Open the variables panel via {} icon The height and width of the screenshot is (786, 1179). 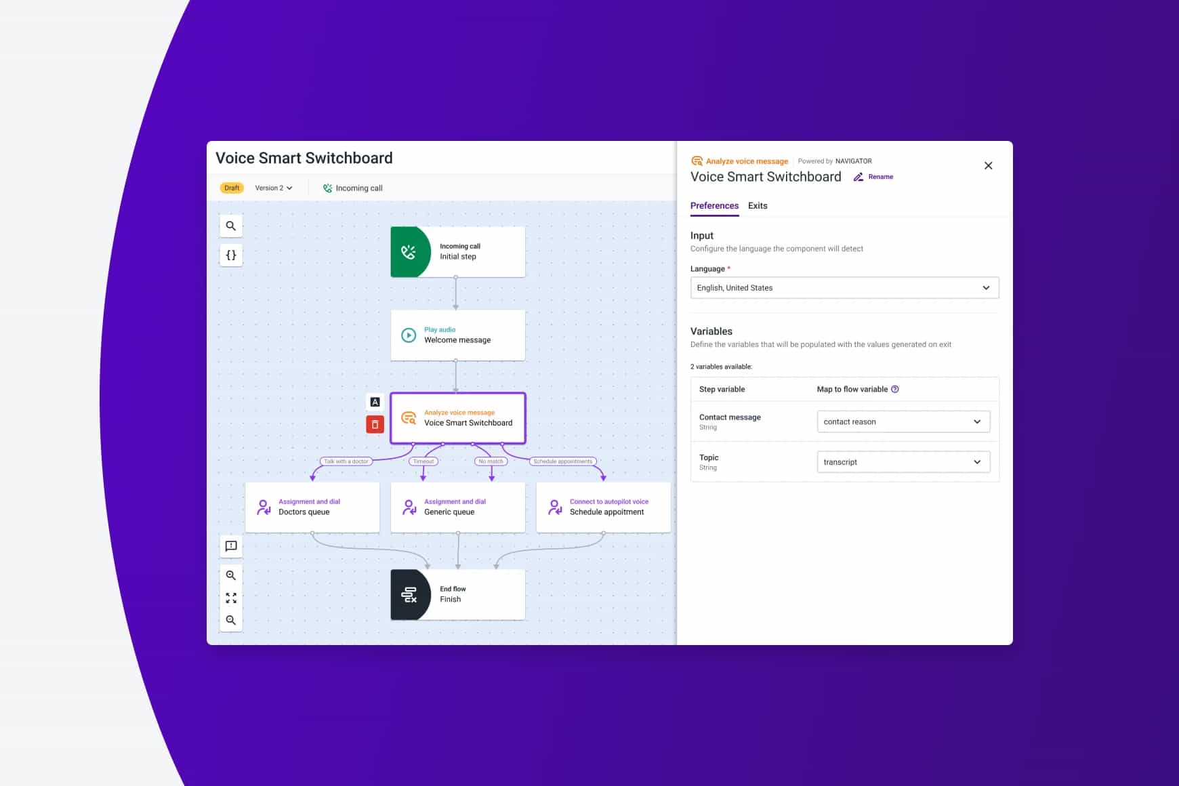tap(231, 255)
